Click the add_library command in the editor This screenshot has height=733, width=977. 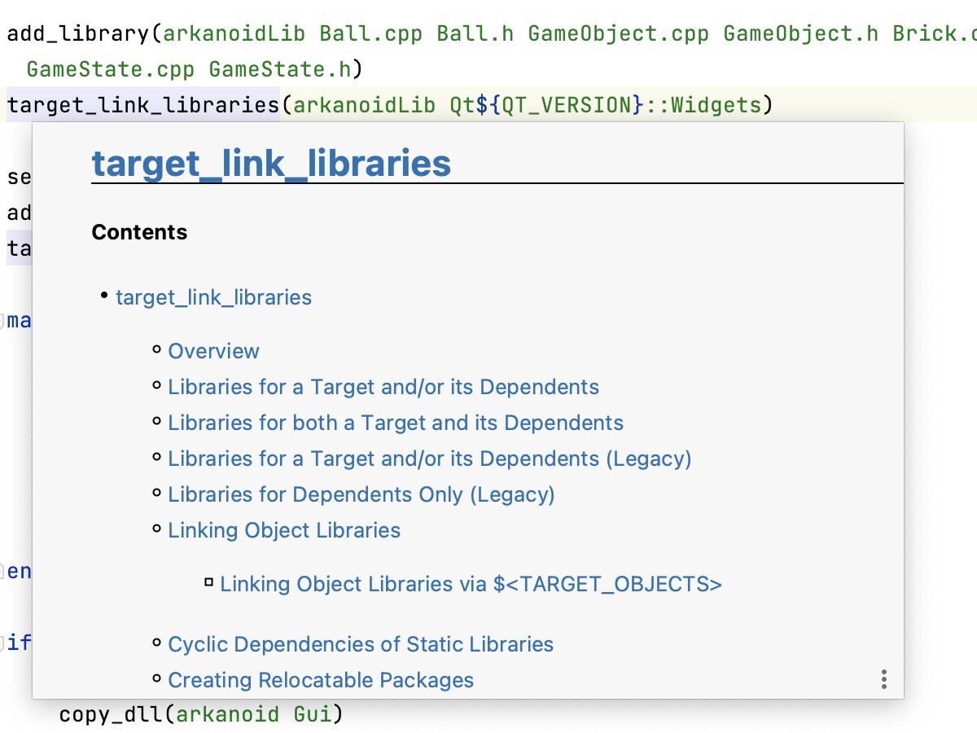coord(77,33)
